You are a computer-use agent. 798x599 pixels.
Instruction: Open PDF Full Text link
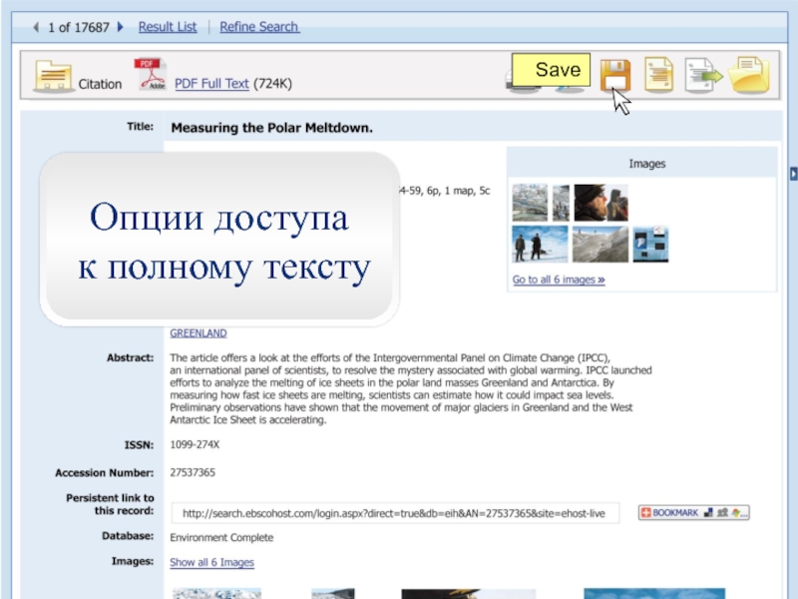pyautogui.click(x=211, y=84)
